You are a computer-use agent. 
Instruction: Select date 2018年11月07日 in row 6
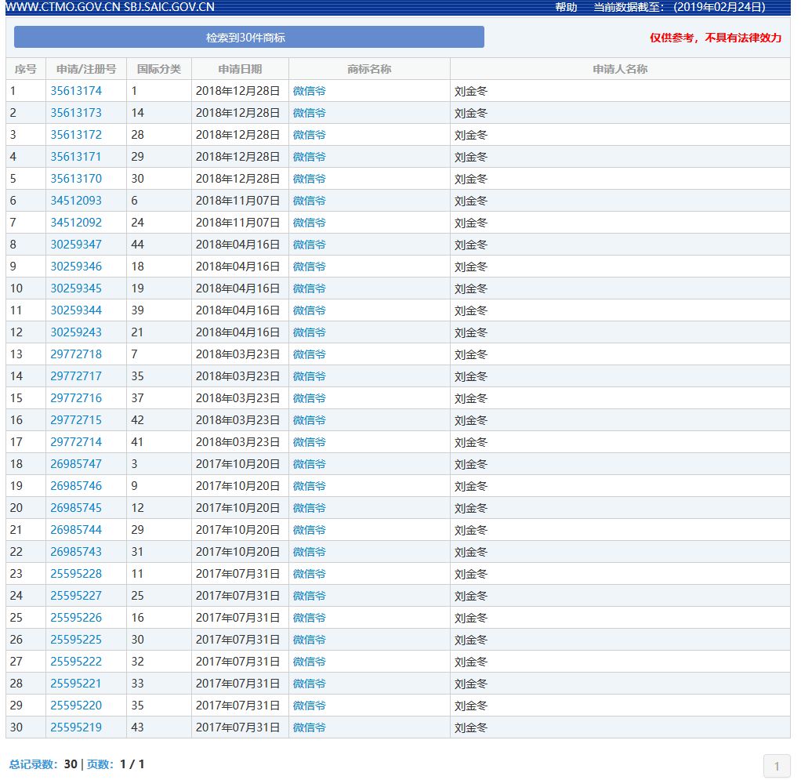coord(238,201)
